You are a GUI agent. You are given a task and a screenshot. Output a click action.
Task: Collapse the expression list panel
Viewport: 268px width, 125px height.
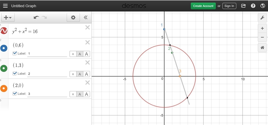[86, 17]
